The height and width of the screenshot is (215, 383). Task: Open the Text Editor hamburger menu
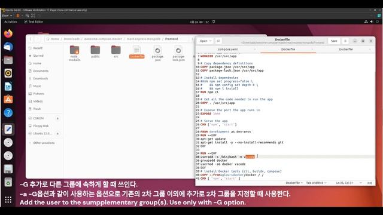point(345,41)
